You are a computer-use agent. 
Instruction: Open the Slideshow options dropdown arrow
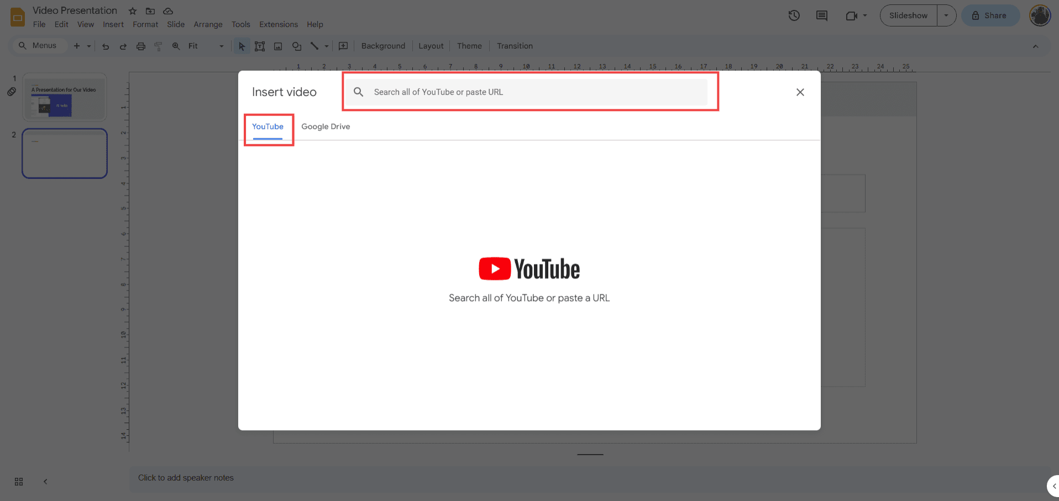(x=946, y=15)
